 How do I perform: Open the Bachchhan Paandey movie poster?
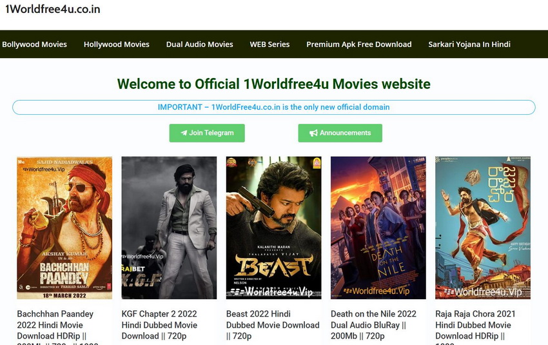tap(64, 228)
